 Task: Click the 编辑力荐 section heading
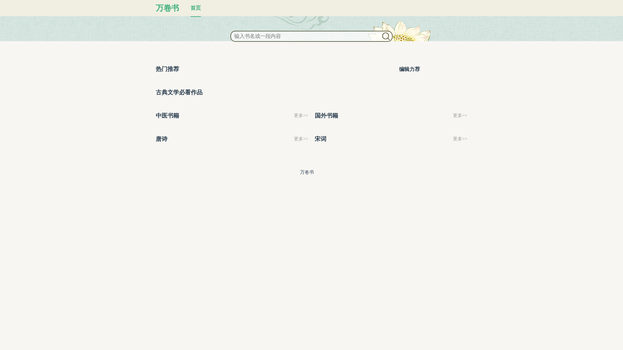coord(409,69)
